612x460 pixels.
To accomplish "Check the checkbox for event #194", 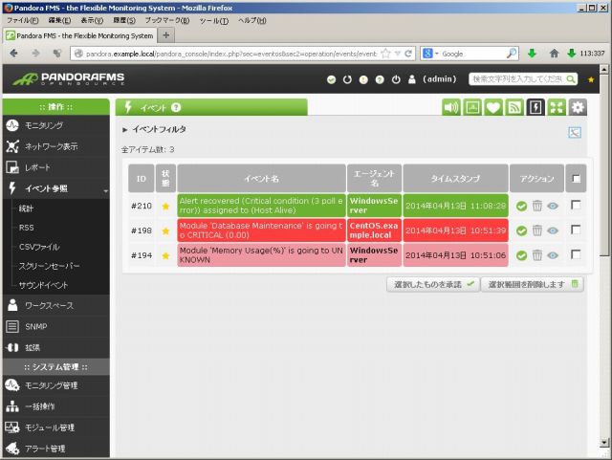I will (576, 255).
